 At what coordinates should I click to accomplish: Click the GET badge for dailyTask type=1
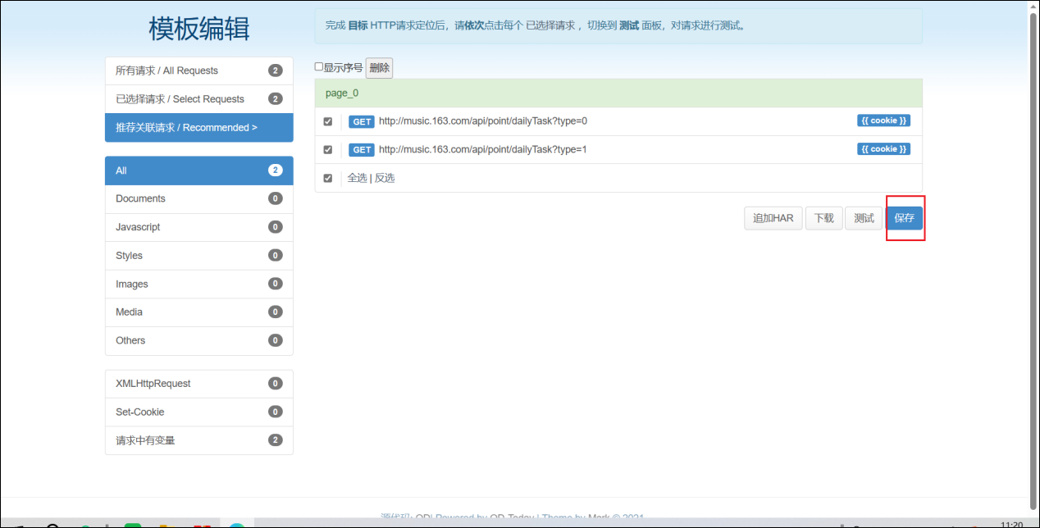pyautogui.click(x=362, y=150)
